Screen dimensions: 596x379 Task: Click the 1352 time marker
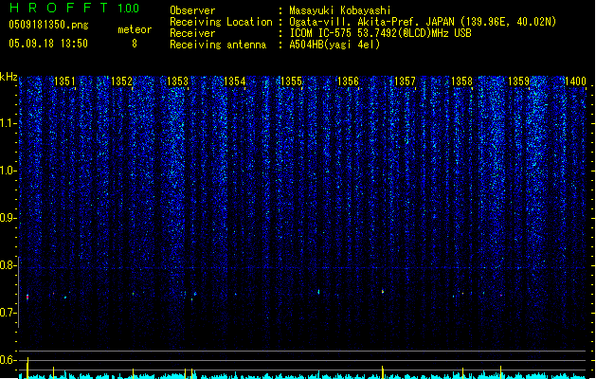[121, 81]
